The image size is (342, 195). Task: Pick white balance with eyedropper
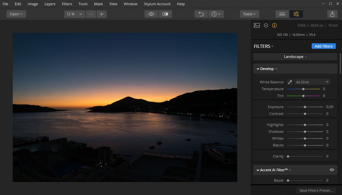coord(290,82)
